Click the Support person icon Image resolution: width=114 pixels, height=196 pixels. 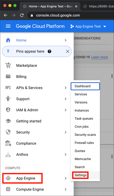pyautogui.click(x=8, y=99)
